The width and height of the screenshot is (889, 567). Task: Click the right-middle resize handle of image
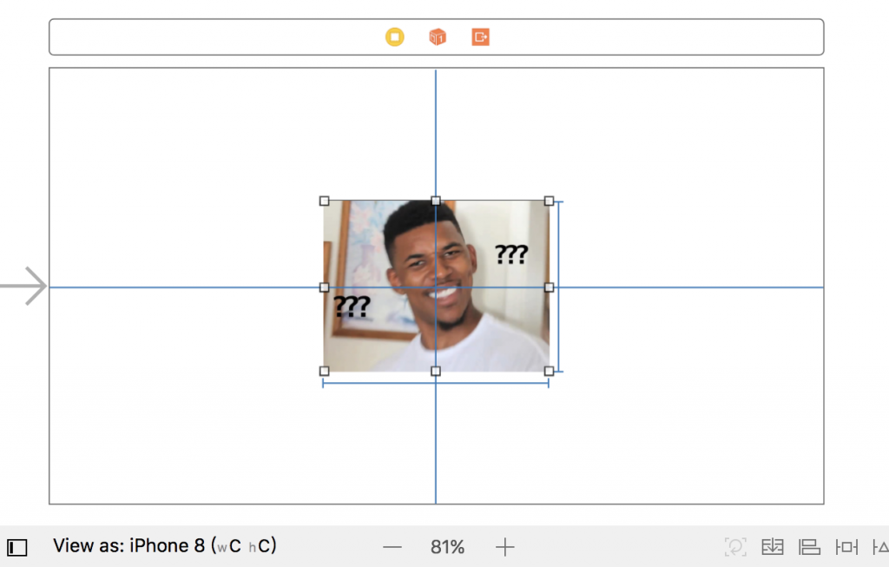tap(549, 287)
